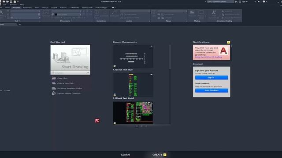Click the new tab plus button beside Start
Image resolution: width=282 pixels, height=158 pixels.
[x=20, y=25]
